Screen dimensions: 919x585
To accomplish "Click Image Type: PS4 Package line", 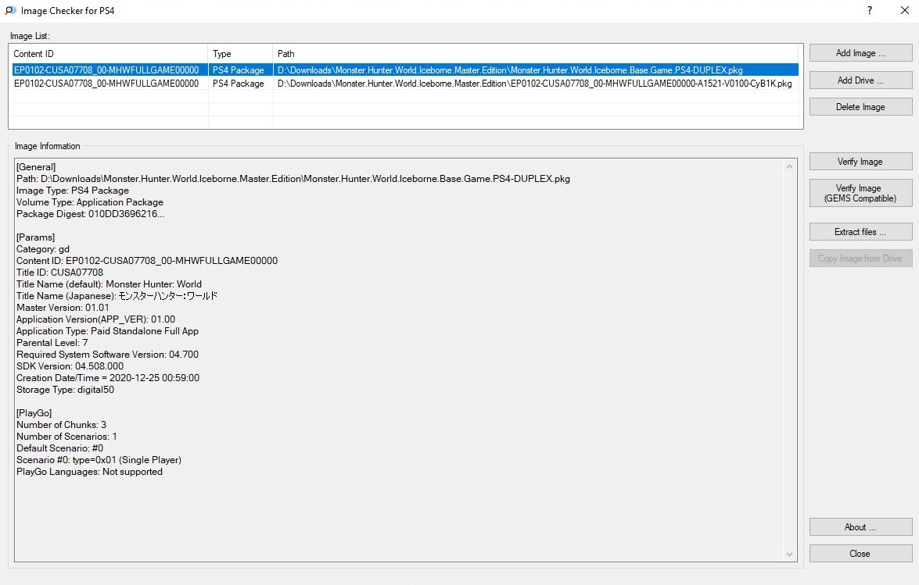I will [x=73, y=191].
